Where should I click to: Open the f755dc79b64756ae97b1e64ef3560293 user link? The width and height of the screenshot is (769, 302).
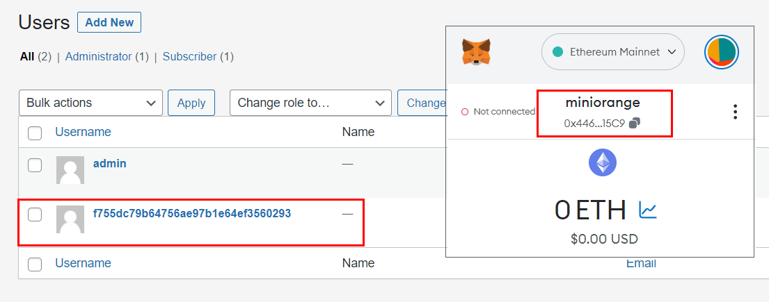coord(192,213)
